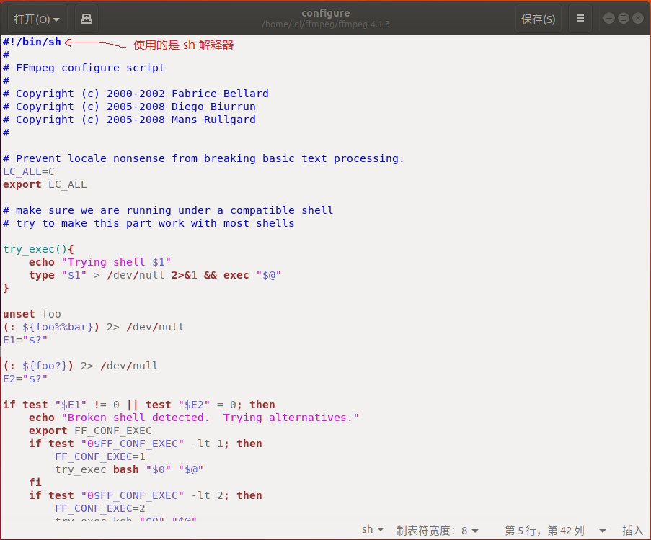Click the E2="$?" line
Viewport: 651px width, 540px height.
25,379
